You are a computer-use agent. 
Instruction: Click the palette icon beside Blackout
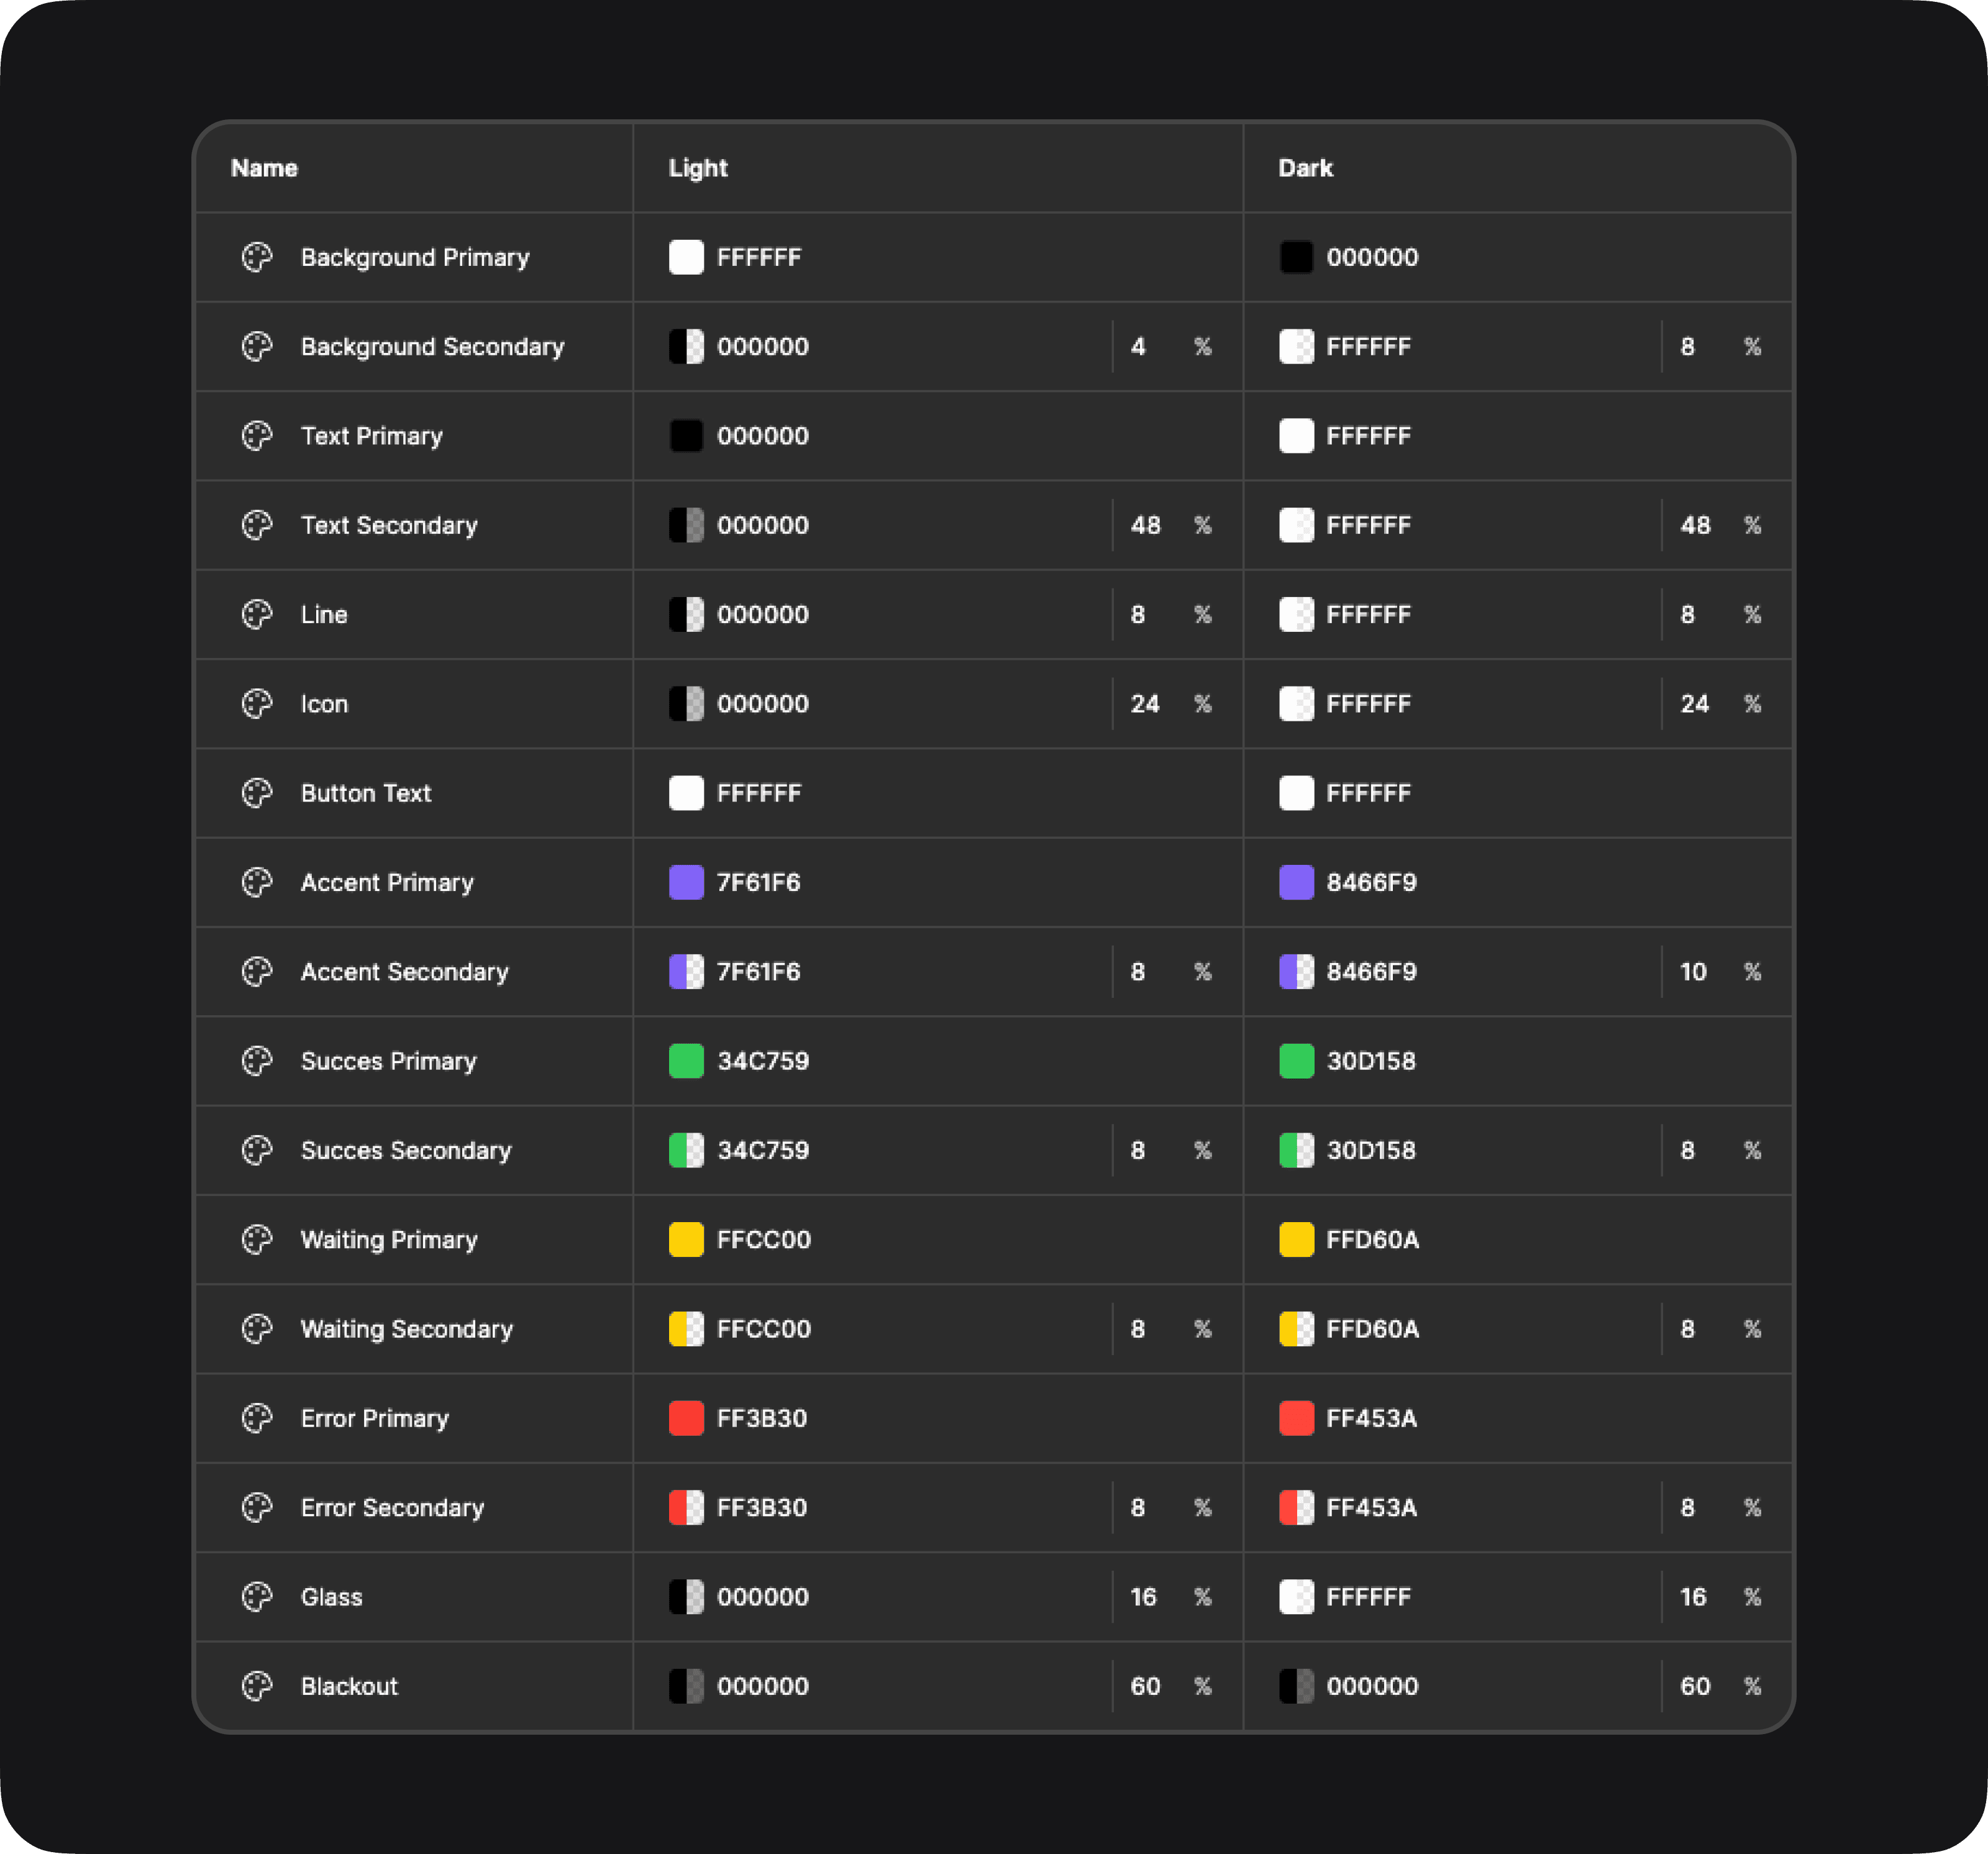[257, 1686]
